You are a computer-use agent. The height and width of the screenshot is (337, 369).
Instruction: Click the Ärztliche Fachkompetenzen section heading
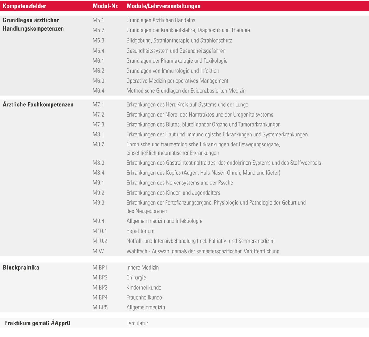(38, 105)
